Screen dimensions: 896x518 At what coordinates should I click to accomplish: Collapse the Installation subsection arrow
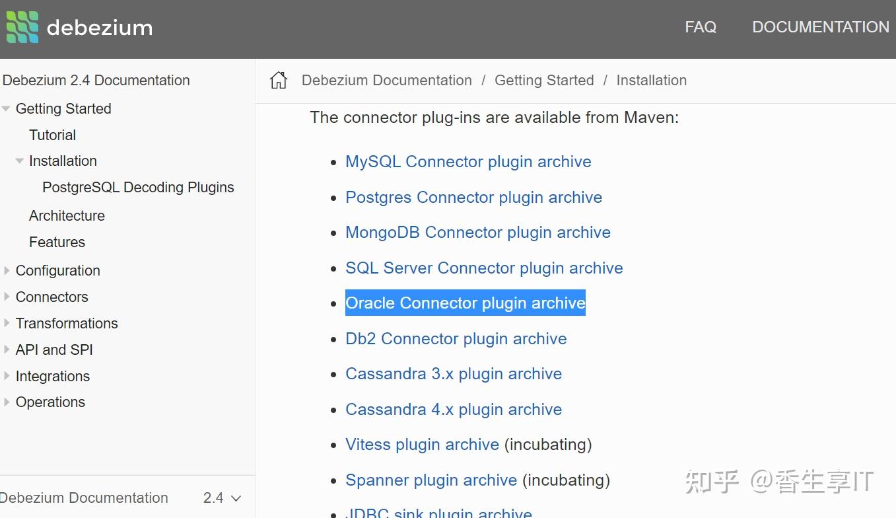(20, 161)
